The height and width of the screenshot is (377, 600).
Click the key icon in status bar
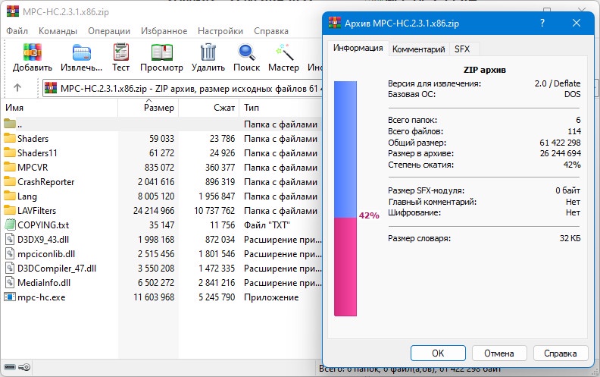[x=24, y=367]
